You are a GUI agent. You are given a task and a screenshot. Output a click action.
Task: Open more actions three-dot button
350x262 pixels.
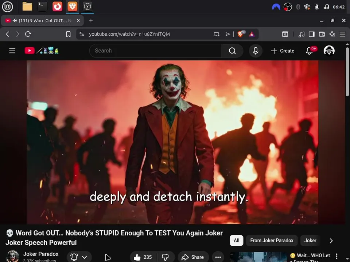click(x=218, y=257)
